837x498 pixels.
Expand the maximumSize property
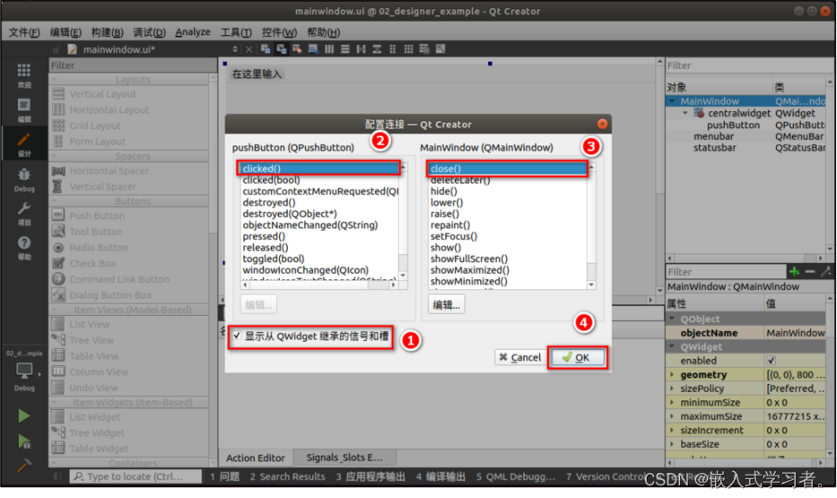tap(672, 416)
